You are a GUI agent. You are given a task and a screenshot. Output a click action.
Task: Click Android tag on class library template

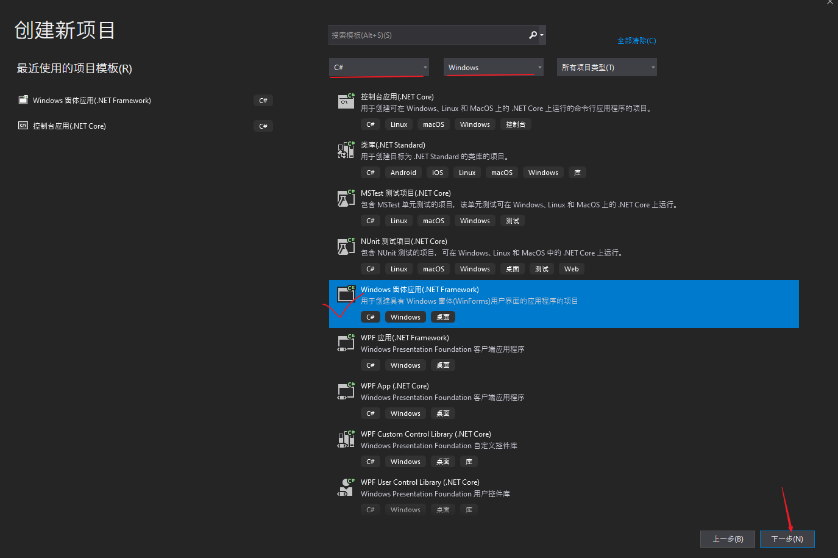(x=403, y=173)
